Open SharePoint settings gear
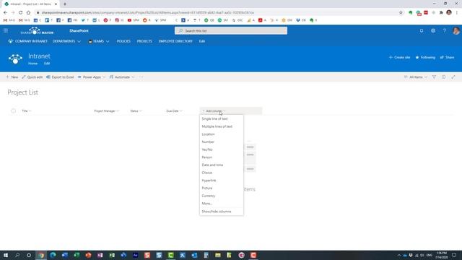 point(433,30)
